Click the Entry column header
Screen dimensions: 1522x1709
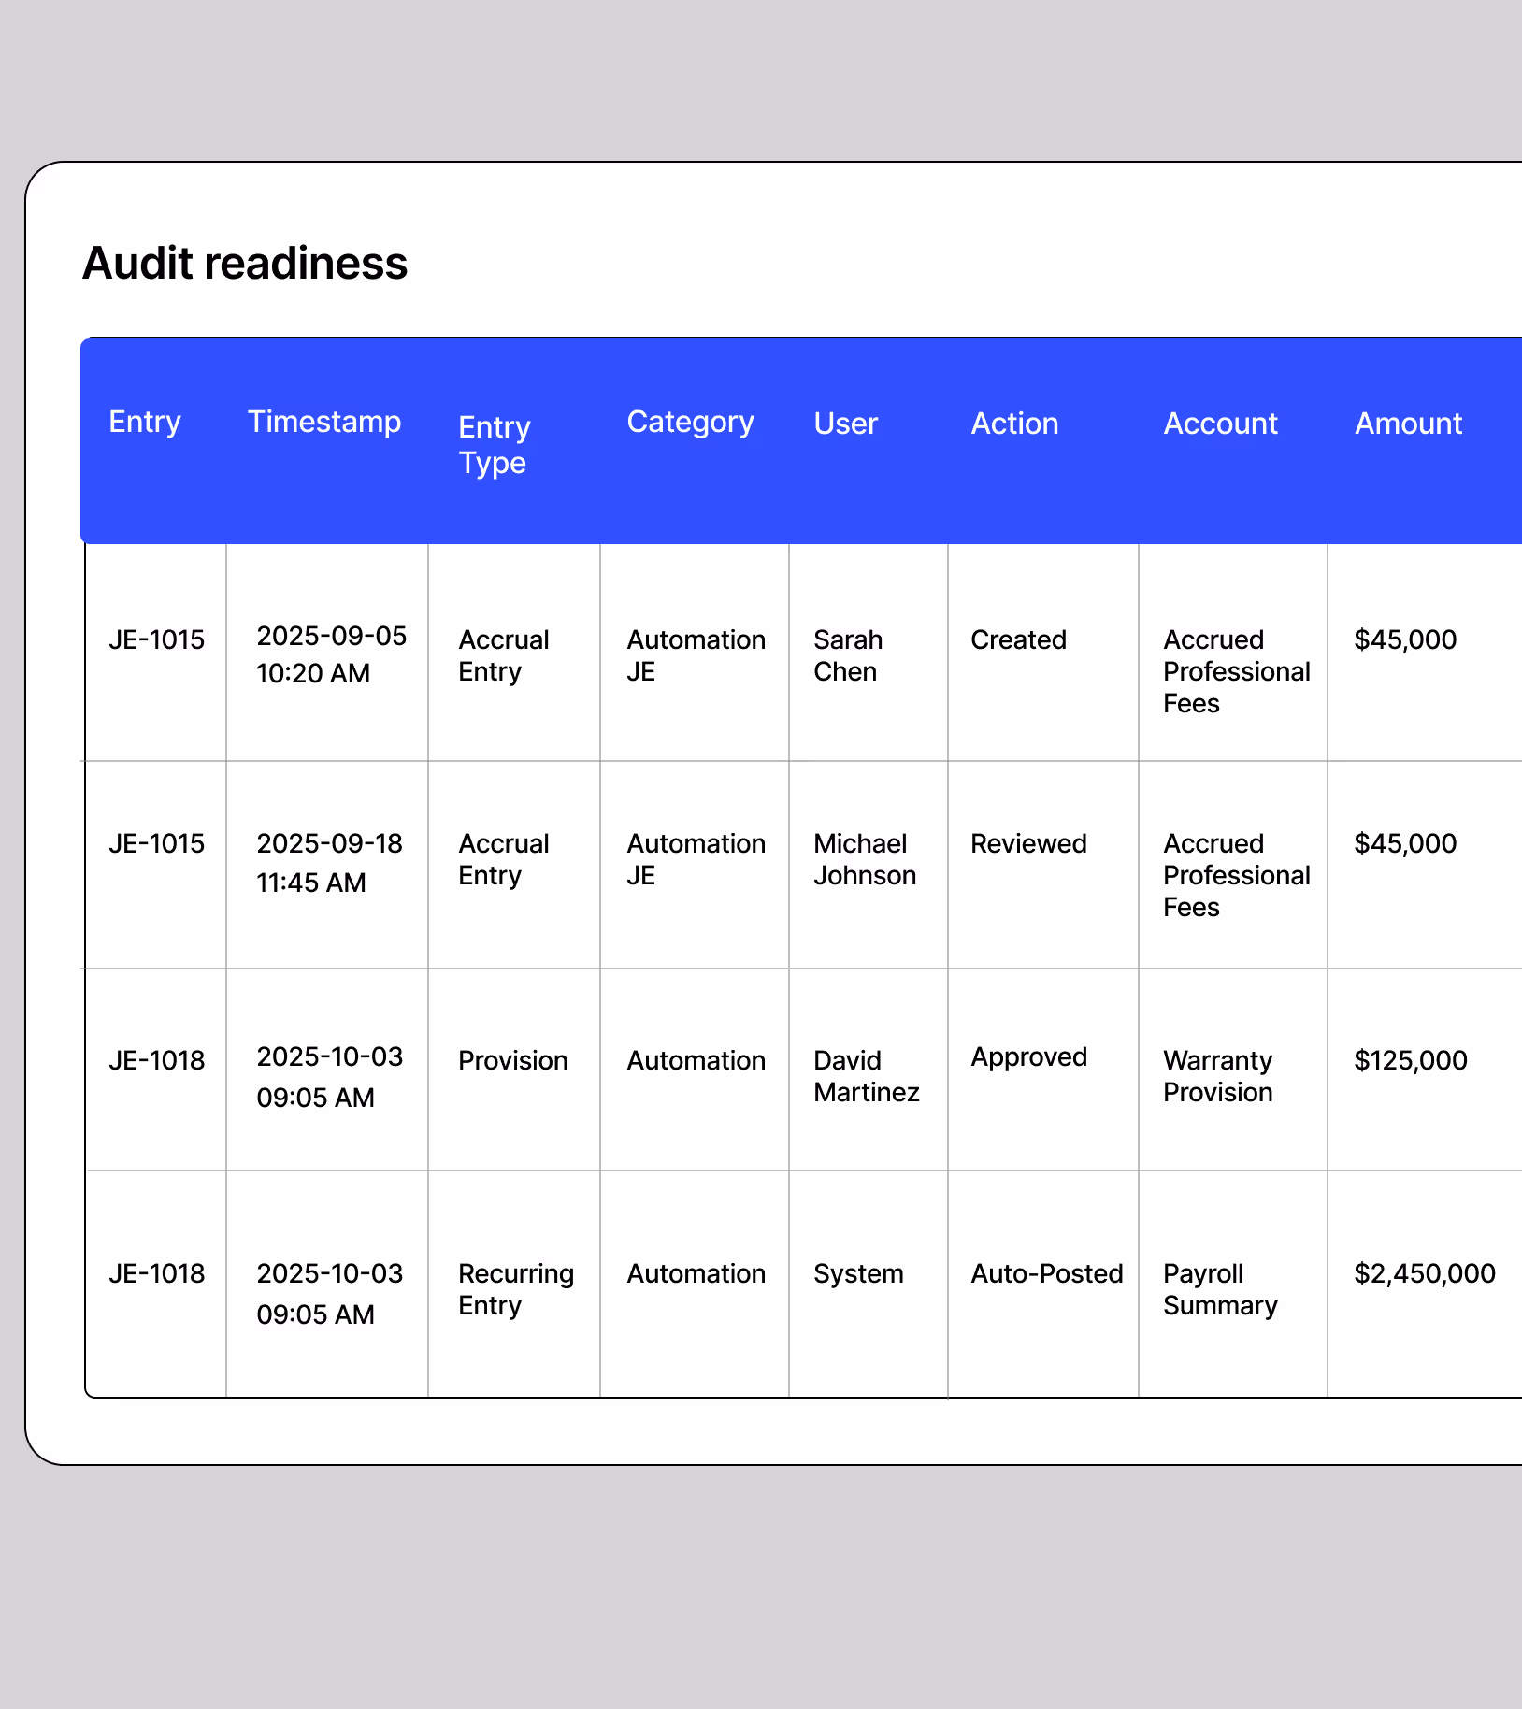pos(145,422)
